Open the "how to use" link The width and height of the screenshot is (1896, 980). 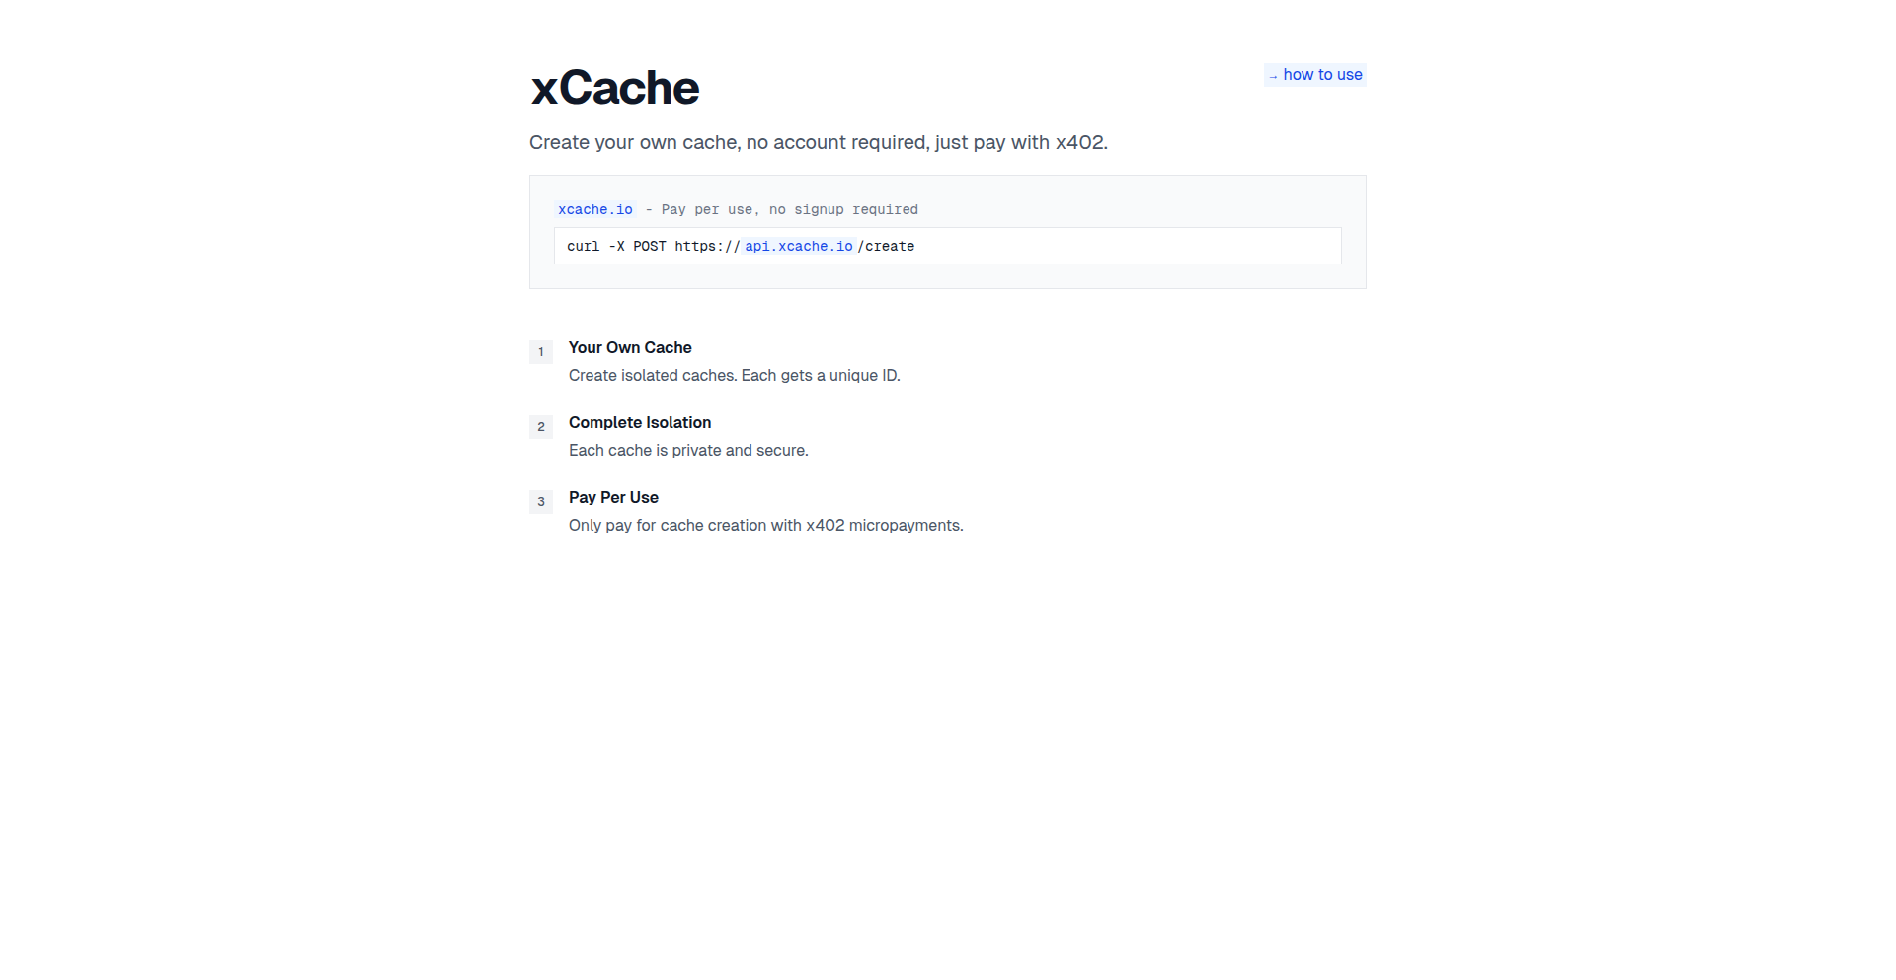click(x=1322, y=75)
